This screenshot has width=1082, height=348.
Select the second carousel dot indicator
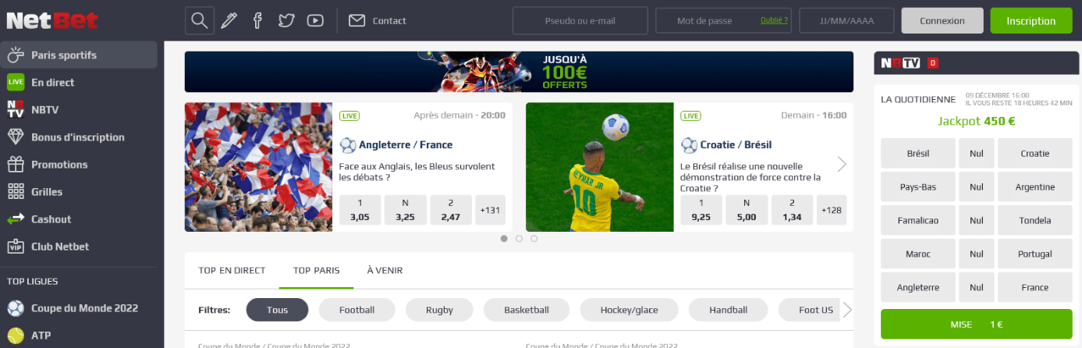[519, 239]
